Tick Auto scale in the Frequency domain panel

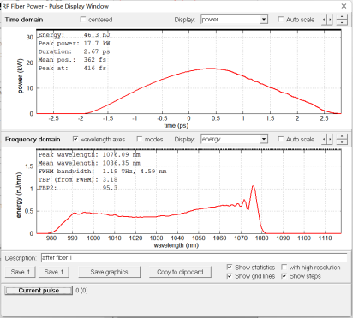click(280, 139)
